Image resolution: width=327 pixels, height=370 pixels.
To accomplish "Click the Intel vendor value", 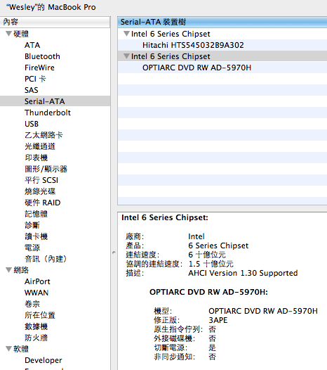I will 196,236.
